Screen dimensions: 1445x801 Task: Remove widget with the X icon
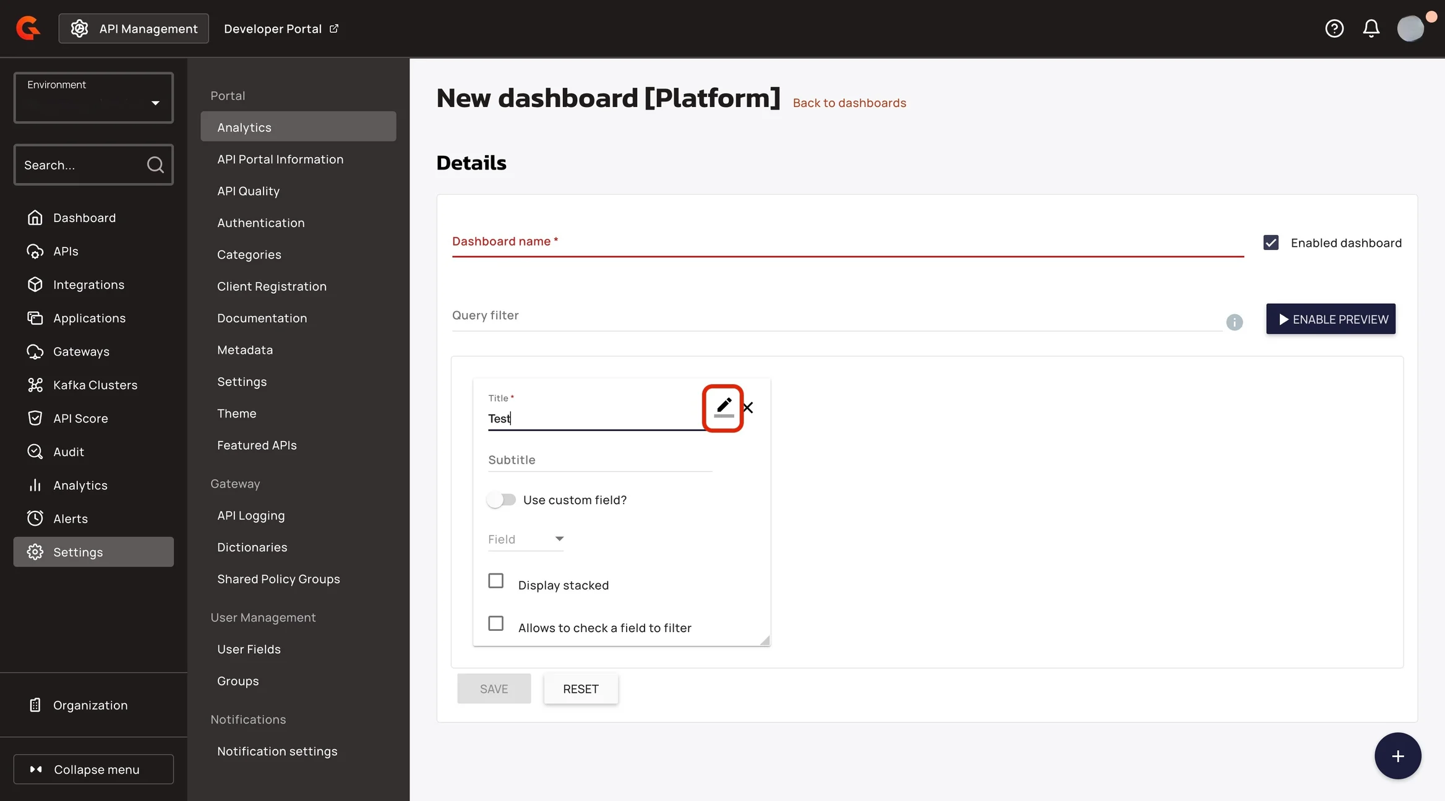748,408
